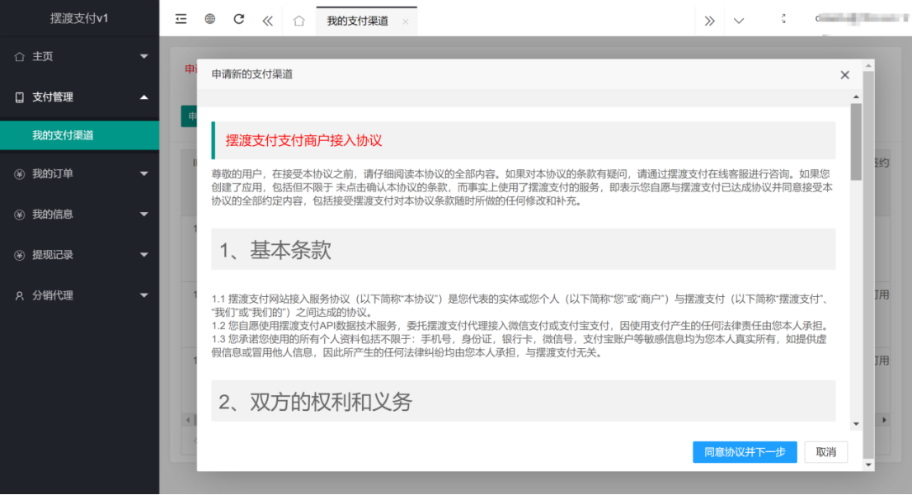Viewport: 912px width, 495px height.
Task: Go to home tab icon
Action: (x=299, y=21)
